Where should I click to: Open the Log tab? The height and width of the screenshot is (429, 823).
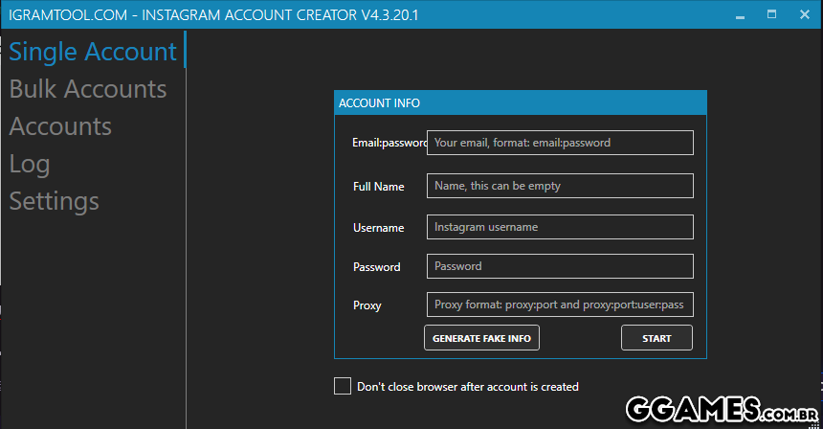click(x=30, y=164)
